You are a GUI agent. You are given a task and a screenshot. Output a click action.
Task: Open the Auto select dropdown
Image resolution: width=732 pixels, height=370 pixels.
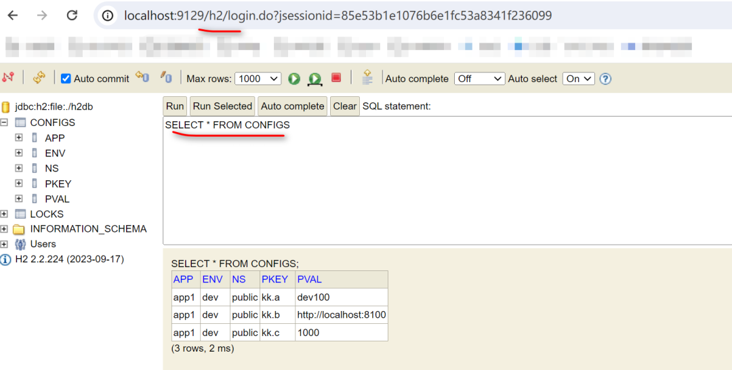point(578,79)
